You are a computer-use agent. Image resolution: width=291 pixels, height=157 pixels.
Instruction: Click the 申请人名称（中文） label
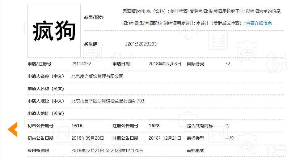[x=46, y=76]
